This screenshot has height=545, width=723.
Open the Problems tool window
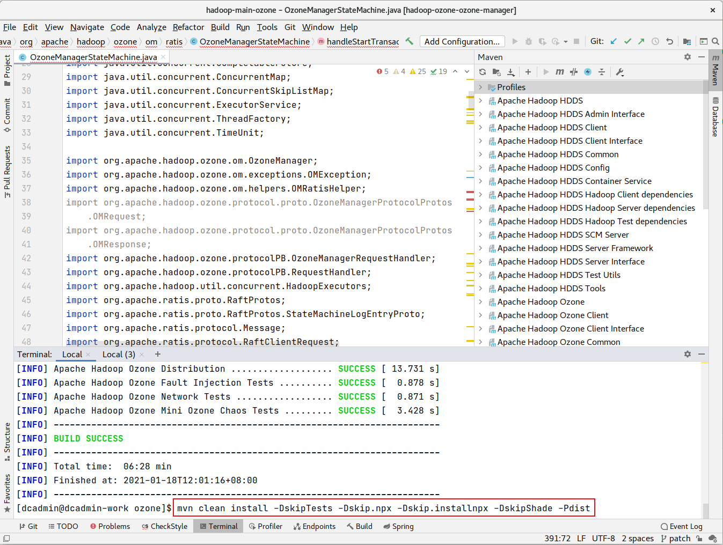[110, 526]
